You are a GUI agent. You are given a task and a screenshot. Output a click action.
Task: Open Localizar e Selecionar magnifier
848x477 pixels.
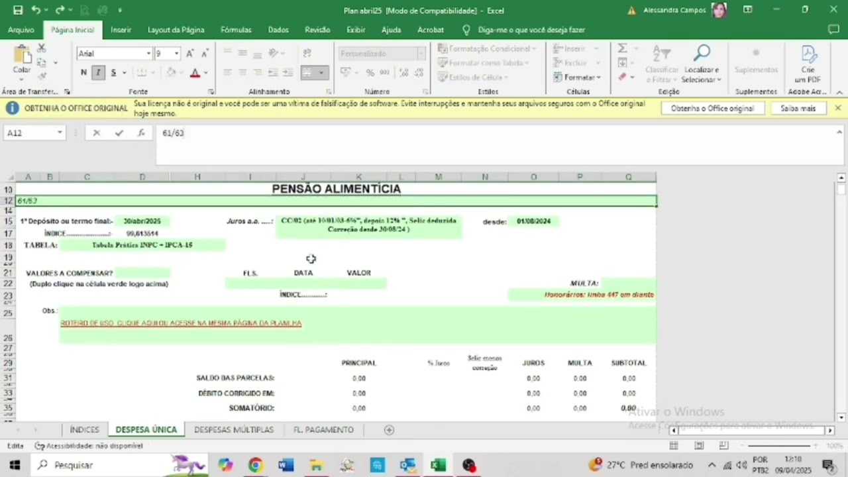pos(702,64)
